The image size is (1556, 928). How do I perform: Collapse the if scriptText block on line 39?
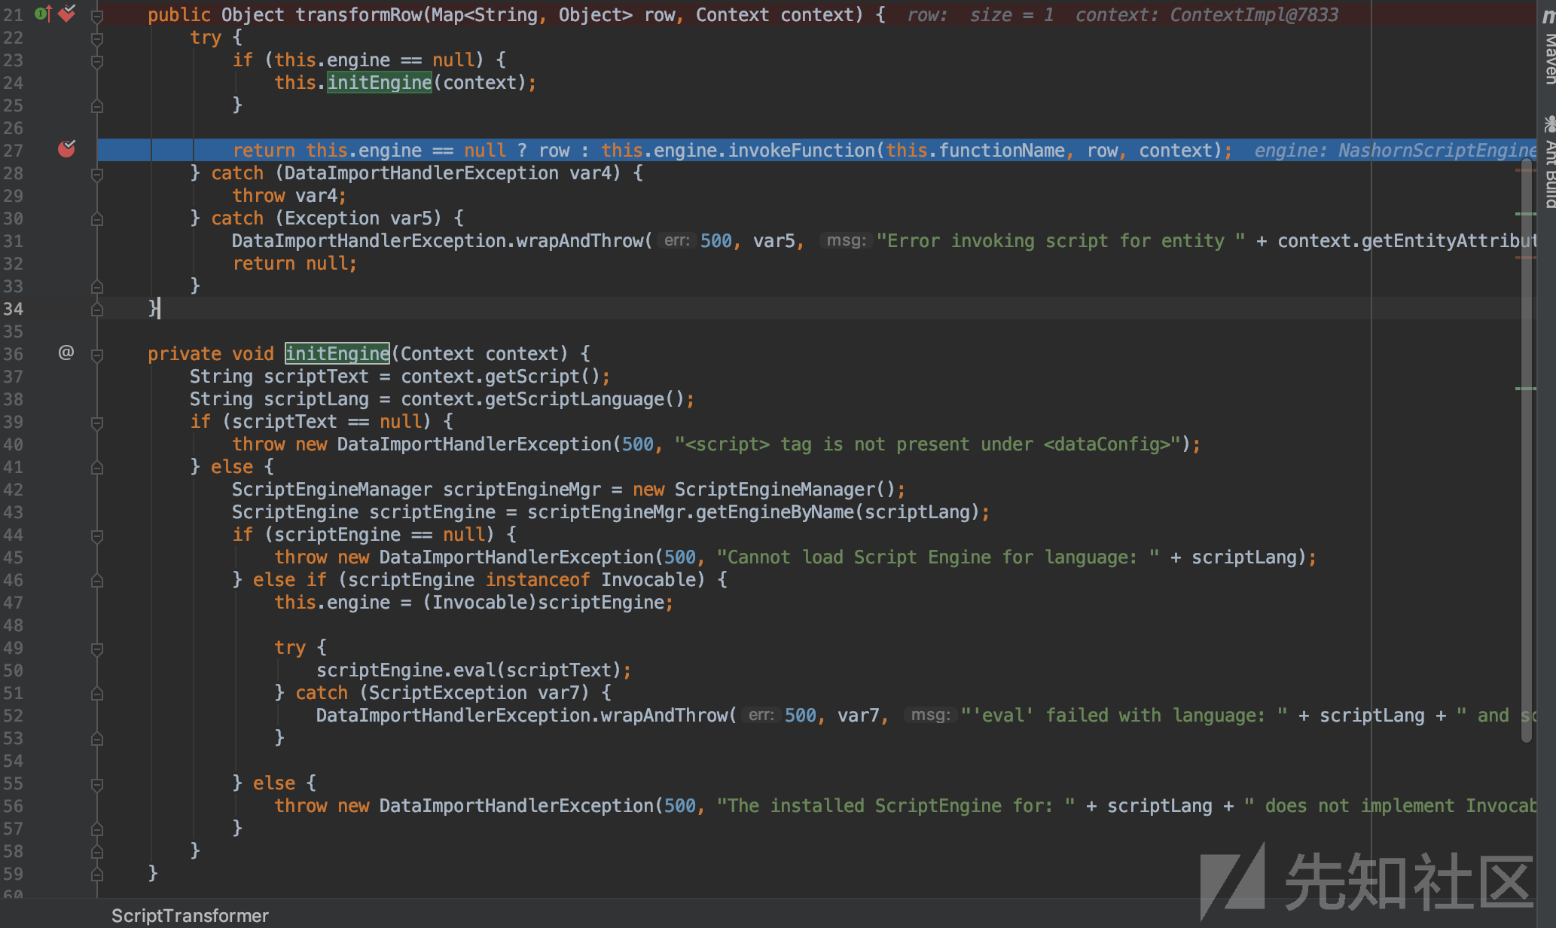point(97,422)
